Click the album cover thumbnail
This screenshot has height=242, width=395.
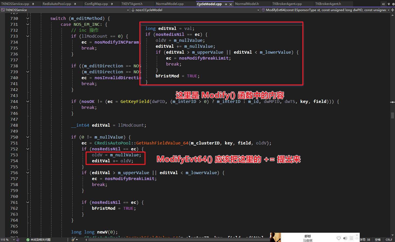[x=275, y=237]
